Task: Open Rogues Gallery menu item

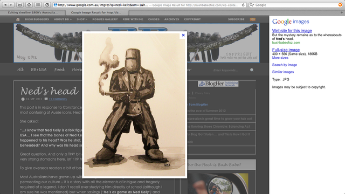Action: (105, 19)
